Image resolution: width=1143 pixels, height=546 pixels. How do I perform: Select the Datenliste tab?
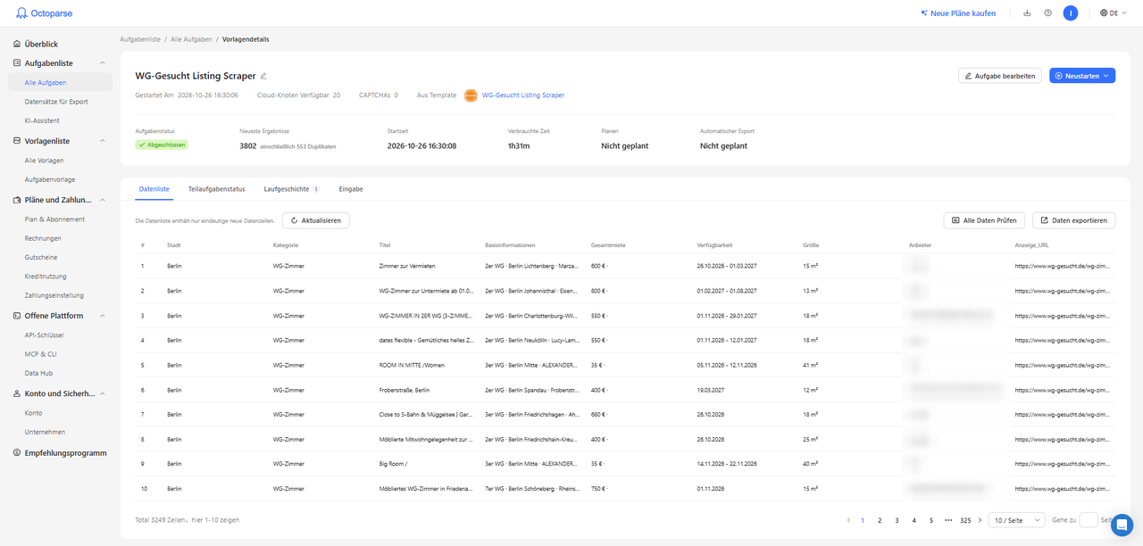click(x=154, y=189)
